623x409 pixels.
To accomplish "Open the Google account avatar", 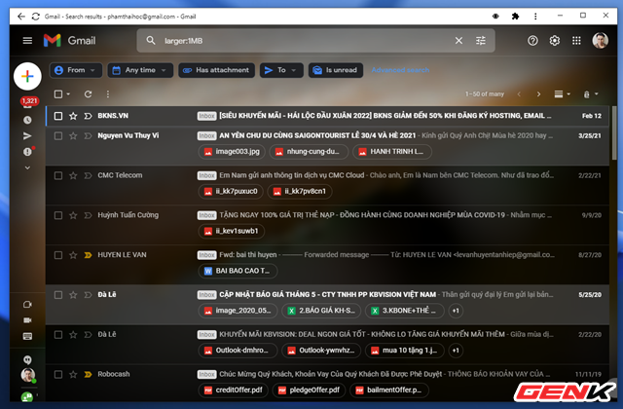I will [600, 41].
